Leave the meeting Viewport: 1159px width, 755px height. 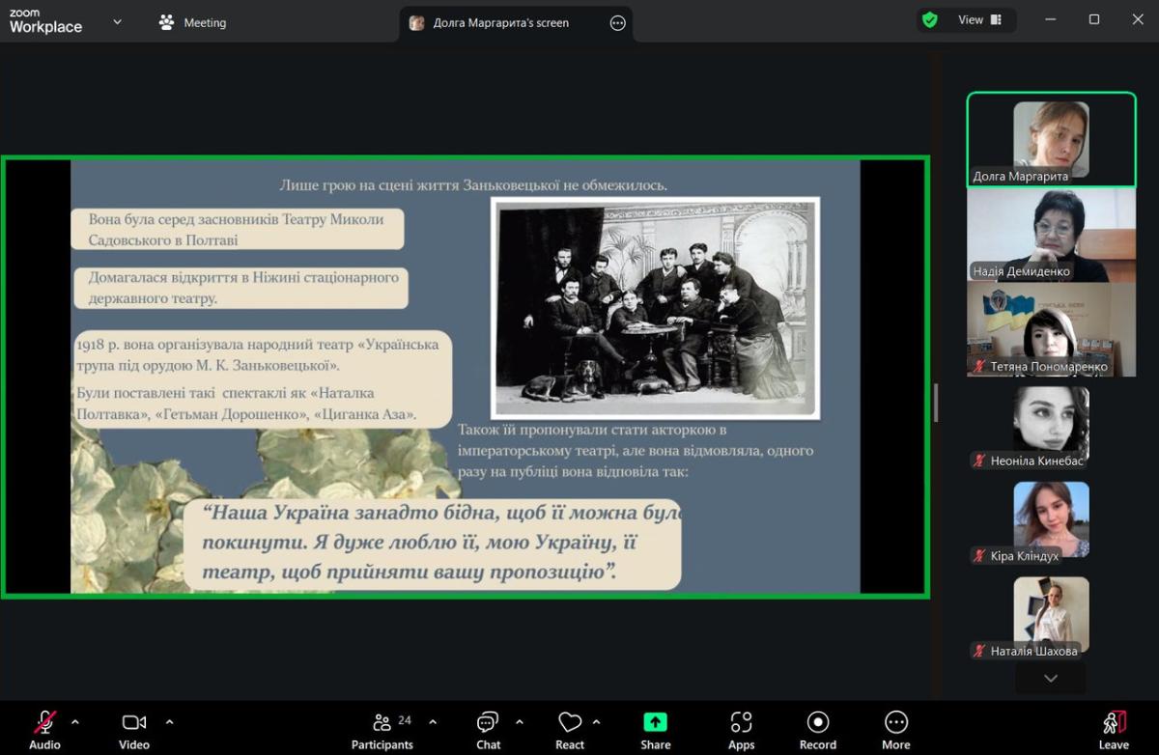pos(1113,730)
